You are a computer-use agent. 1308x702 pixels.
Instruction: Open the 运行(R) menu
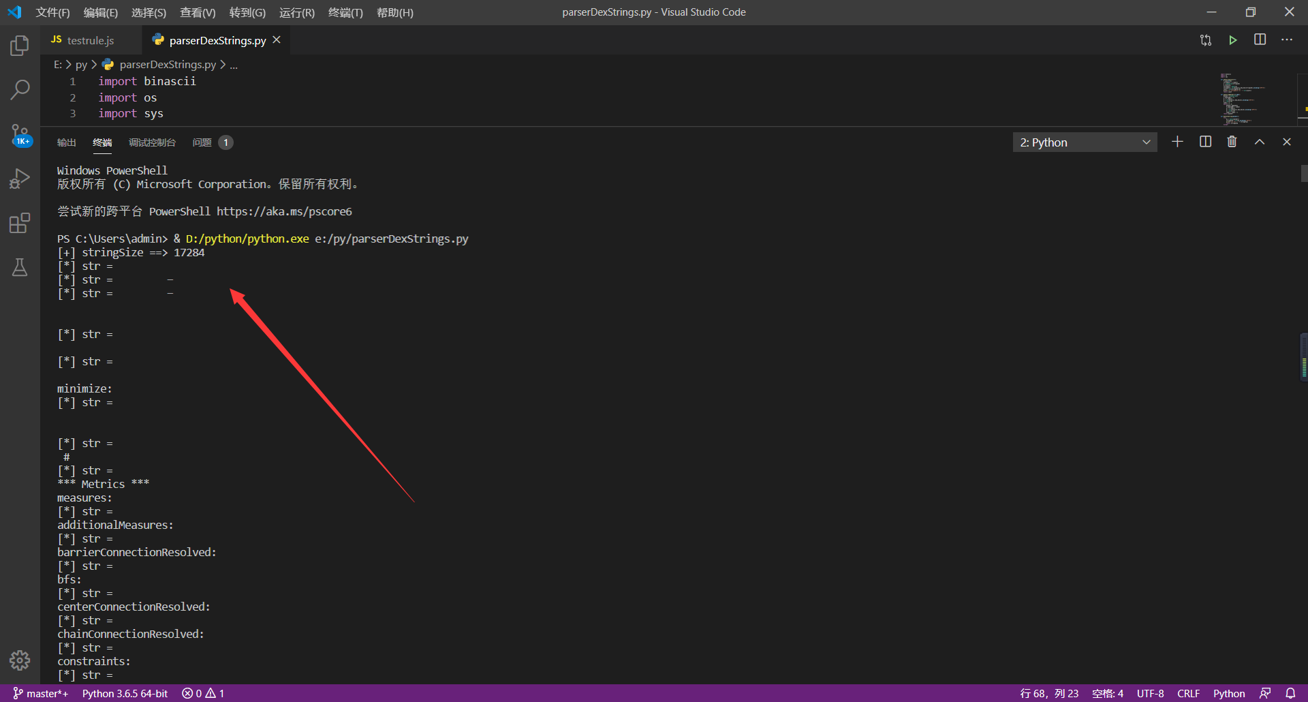pyautogui.click(x=297, y=12)
